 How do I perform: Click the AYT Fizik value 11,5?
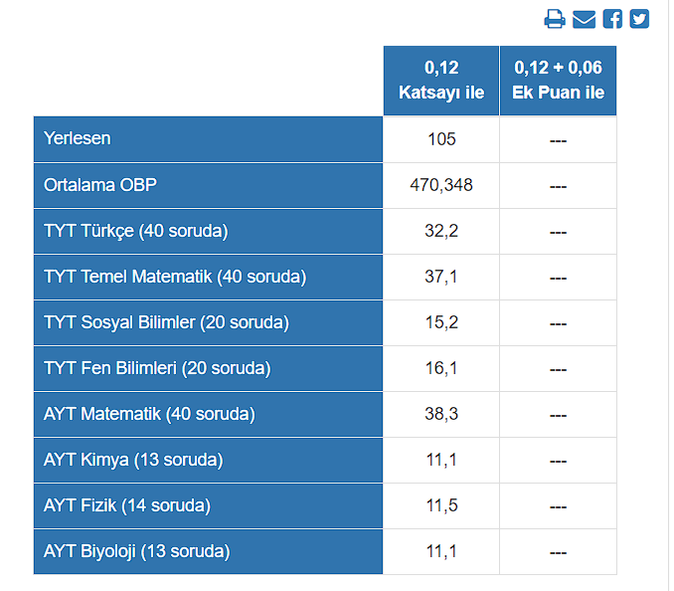tap(441, 505)
